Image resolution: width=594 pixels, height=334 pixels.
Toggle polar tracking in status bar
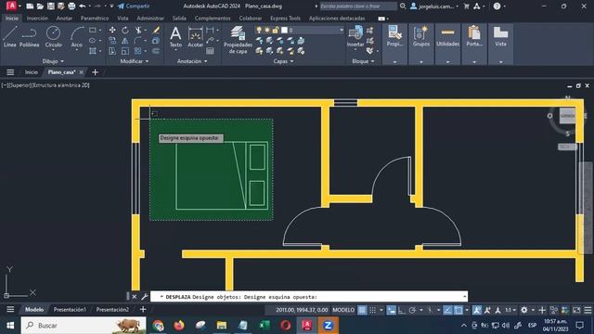412,310
